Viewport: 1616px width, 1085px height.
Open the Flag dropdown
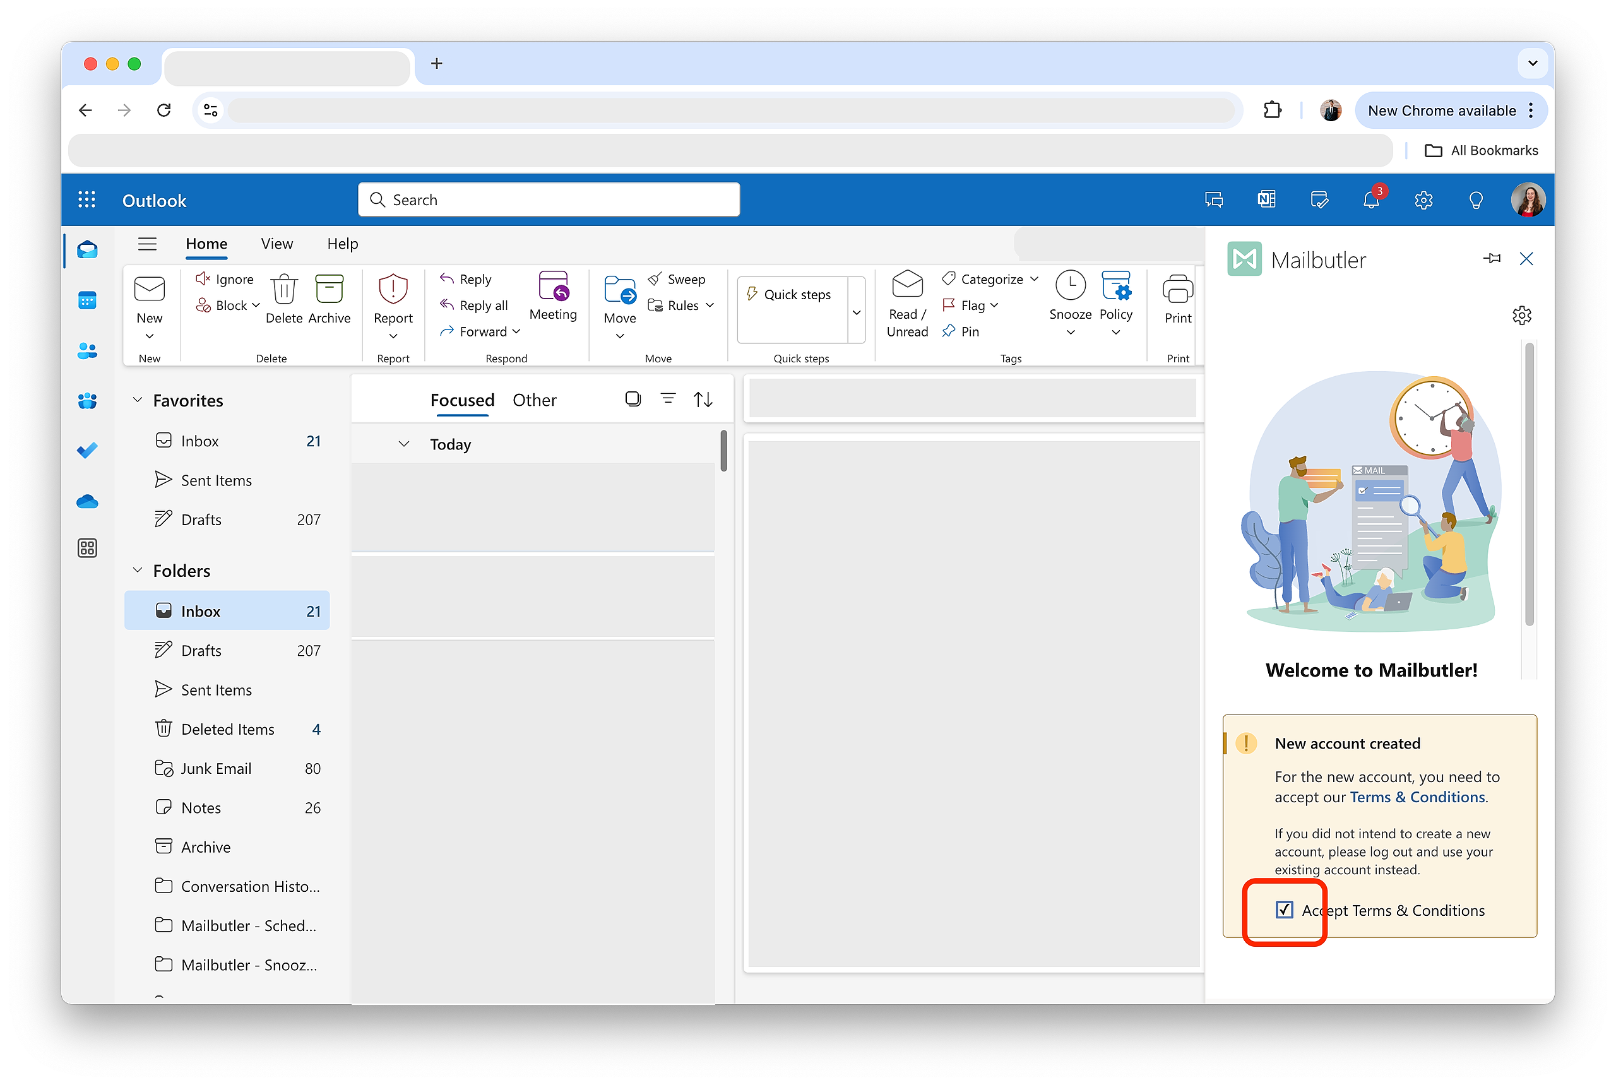[994, 305]
